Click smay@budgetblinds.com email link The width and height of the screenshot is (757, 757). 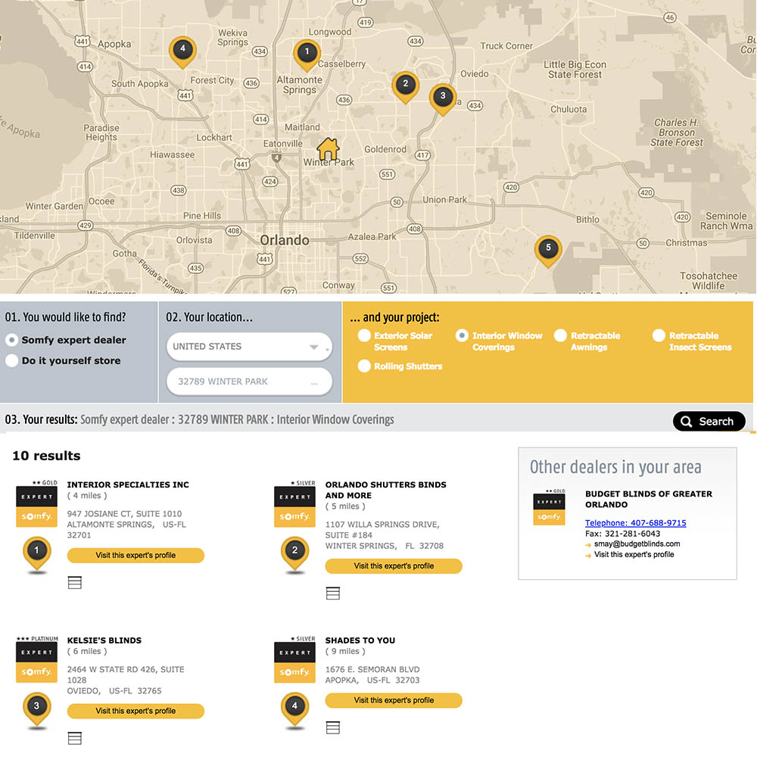(637, 544)
